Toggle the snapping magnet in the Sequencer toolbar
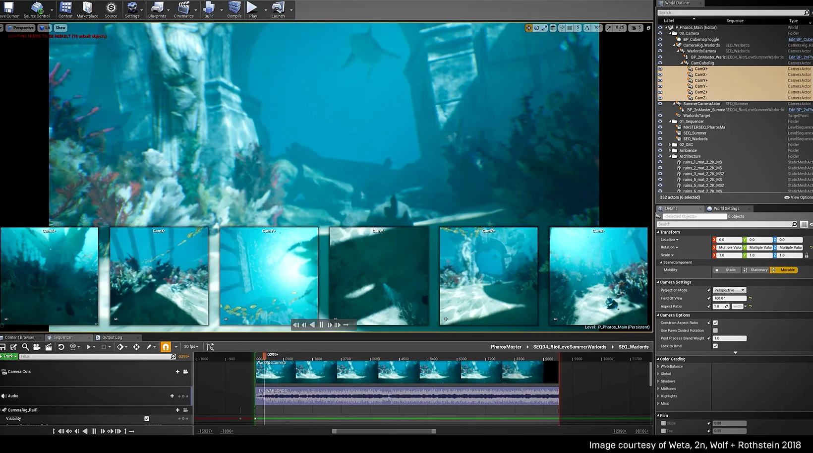 click(165, 346)
